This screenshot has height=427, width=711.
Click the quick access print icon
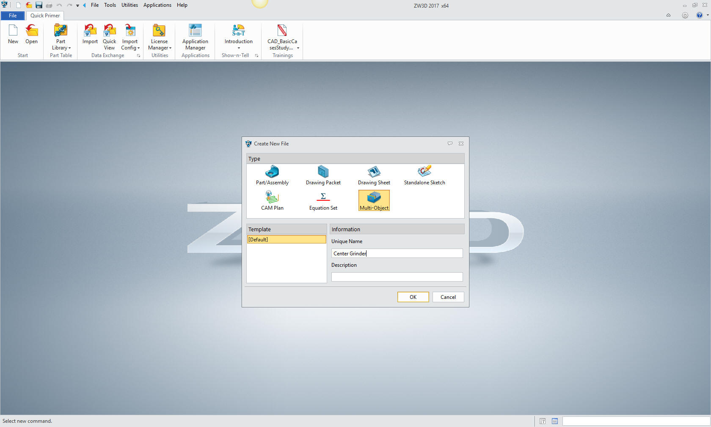tap(49, 5)
